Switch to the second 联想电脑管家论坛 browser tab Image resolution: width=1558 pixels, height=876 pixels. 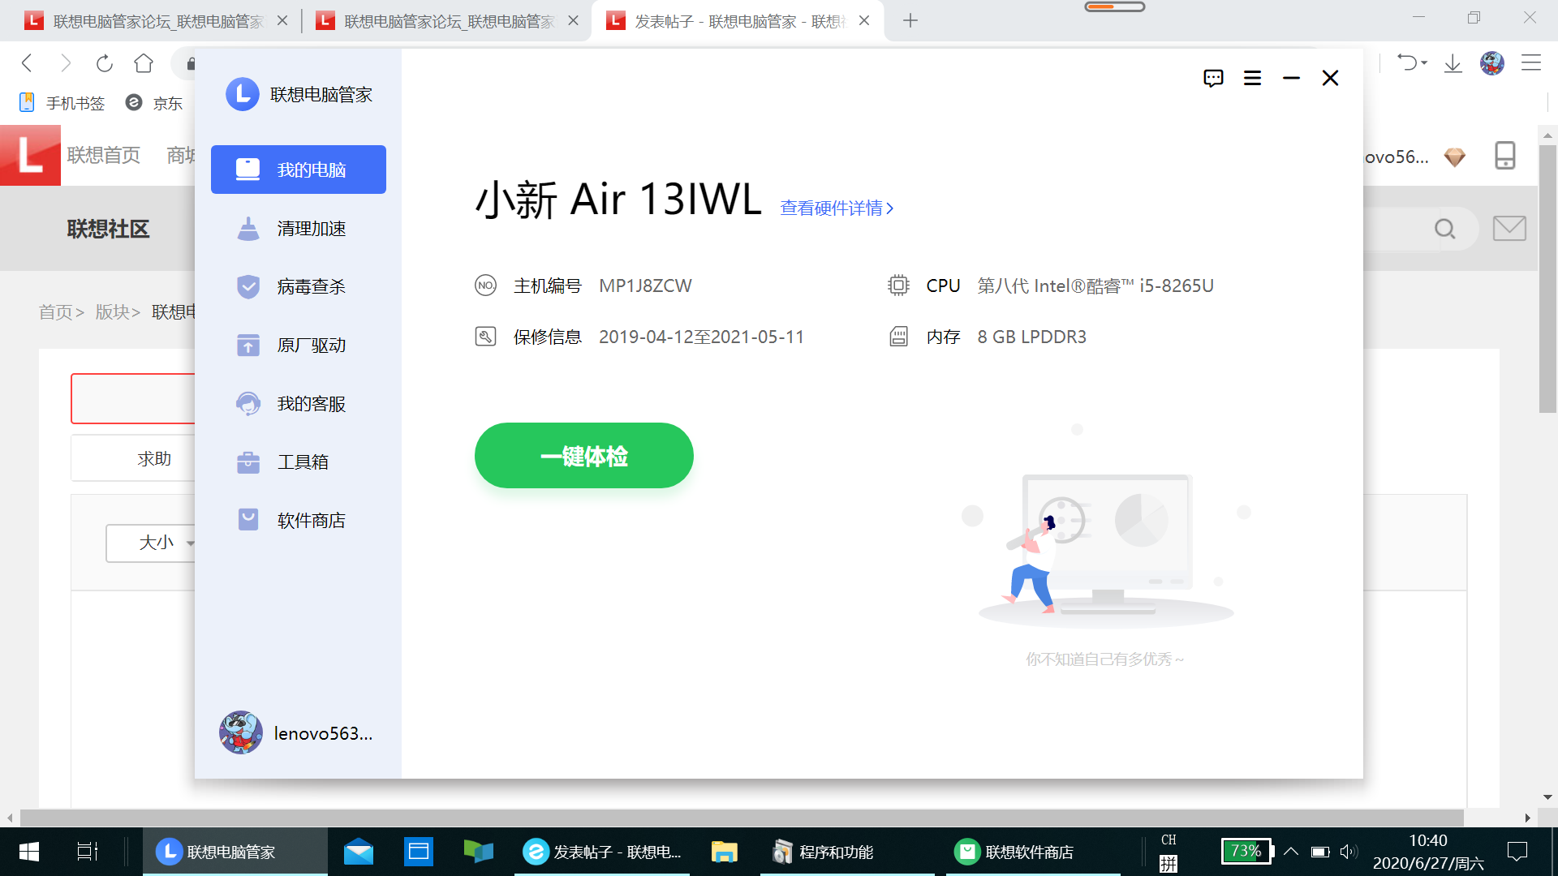[445, 21]
